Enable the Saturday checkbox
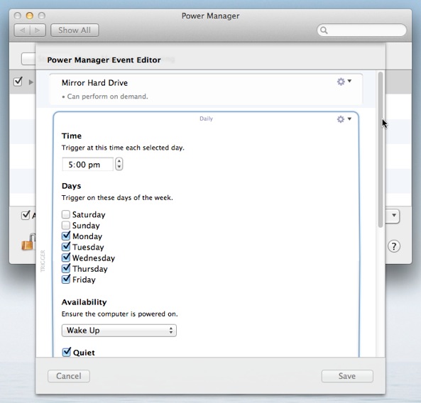Image resolution: width=421 pixels, height=403 pixels. pyautogui.click(x=66, y=214)
